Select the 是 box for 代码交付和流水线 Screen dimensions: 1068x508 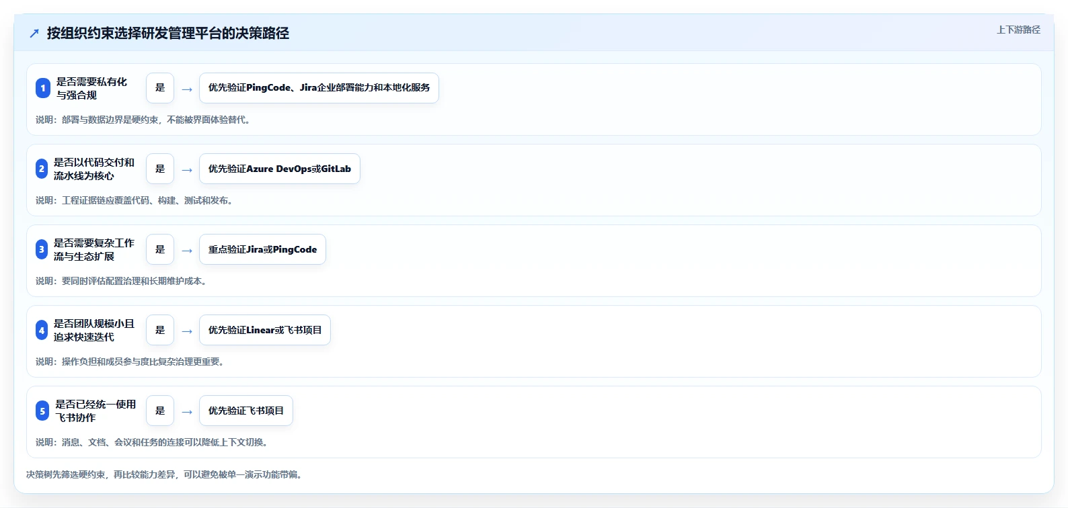point(160,169)
